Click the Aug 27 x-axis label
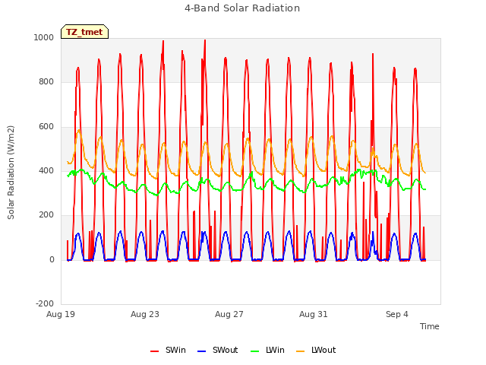The height and width of the screenshot is (365, 486). coord(229,314)
